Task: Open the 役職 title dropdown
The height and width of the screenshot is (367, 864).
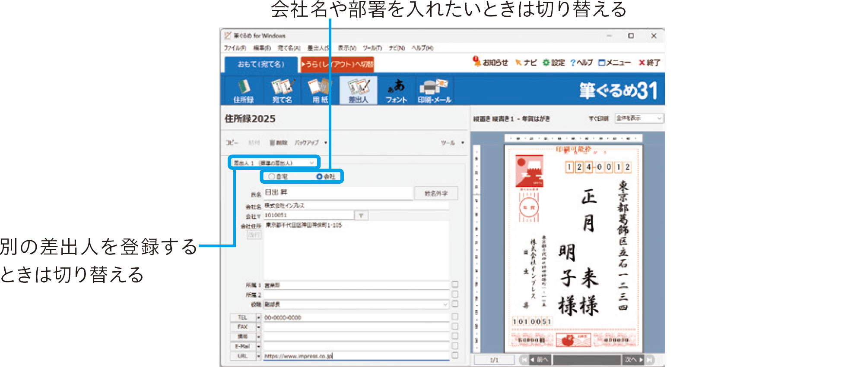Action: tap(445, 304)
